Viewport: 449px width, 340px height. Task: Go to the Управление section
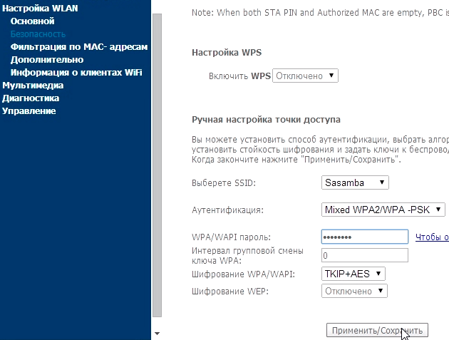(29, 111)
